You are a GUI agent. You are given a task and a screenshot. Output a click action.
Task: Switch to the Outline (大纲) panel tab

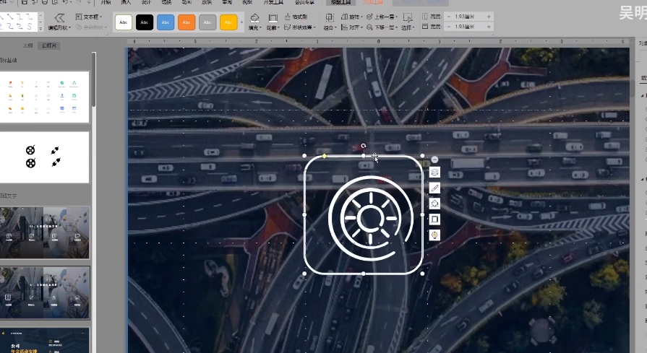click(x=27, y=45)
